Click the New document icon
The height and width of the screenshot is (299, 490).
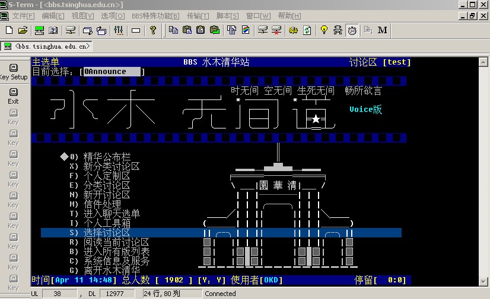pyautogui.click(x=9, y=30)
